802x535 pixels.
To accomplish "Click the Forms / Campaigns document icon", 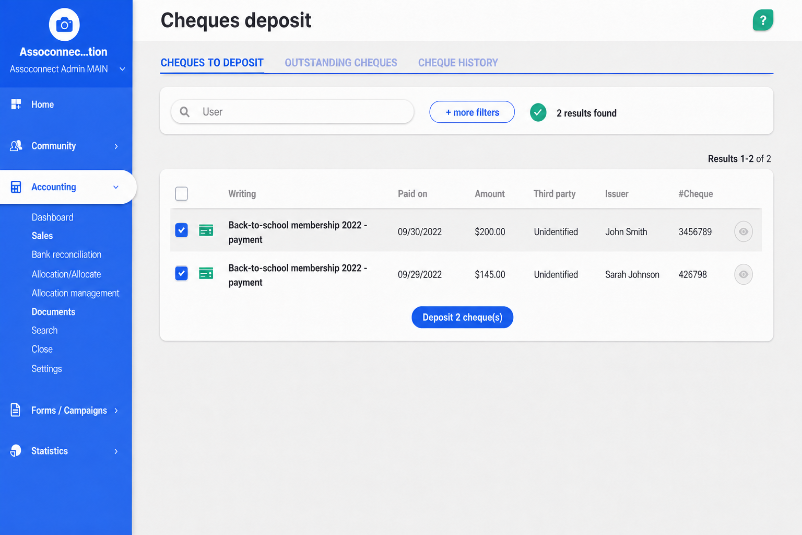I will pos(16,410).
